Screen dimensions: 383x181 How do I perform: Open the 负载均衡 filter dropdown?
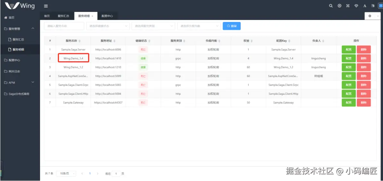point(199,26)
